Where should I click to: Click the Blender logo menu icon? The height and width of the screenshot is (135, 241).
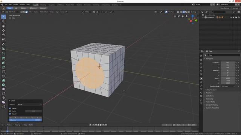[x=2, y=4]
